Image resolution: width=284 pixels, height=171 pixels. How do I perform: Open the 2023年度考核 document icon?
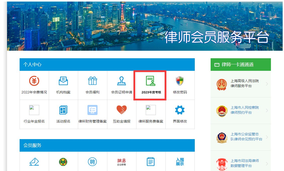[x=151, y=81]
